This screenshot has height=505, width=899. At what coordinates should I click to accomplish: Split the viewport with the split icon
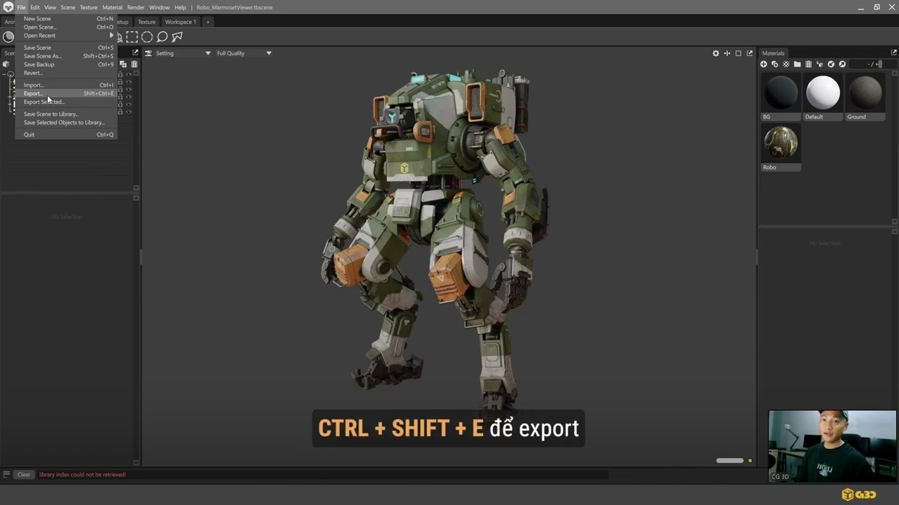tap(727, 53)
